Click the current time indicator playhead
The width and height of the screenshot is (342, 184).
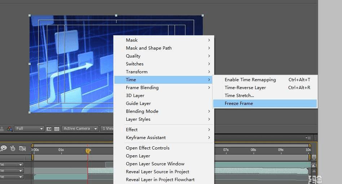pos(88,151)
